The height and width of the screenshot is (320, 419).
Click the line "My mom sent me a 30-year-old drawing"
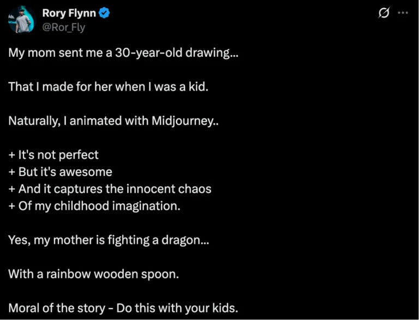[123, 55]
